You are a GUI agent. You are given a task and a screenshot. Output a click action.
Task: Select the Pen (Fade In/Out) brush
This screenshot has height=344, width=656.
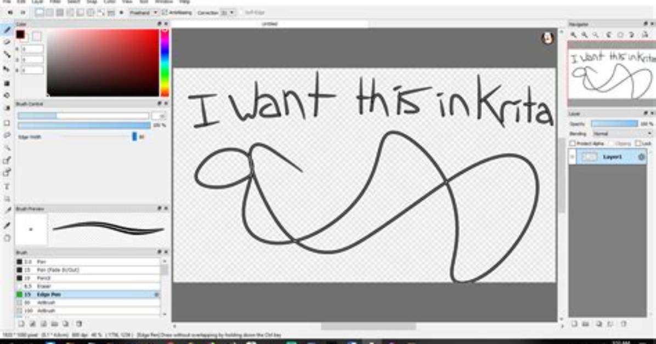(87, 270)
